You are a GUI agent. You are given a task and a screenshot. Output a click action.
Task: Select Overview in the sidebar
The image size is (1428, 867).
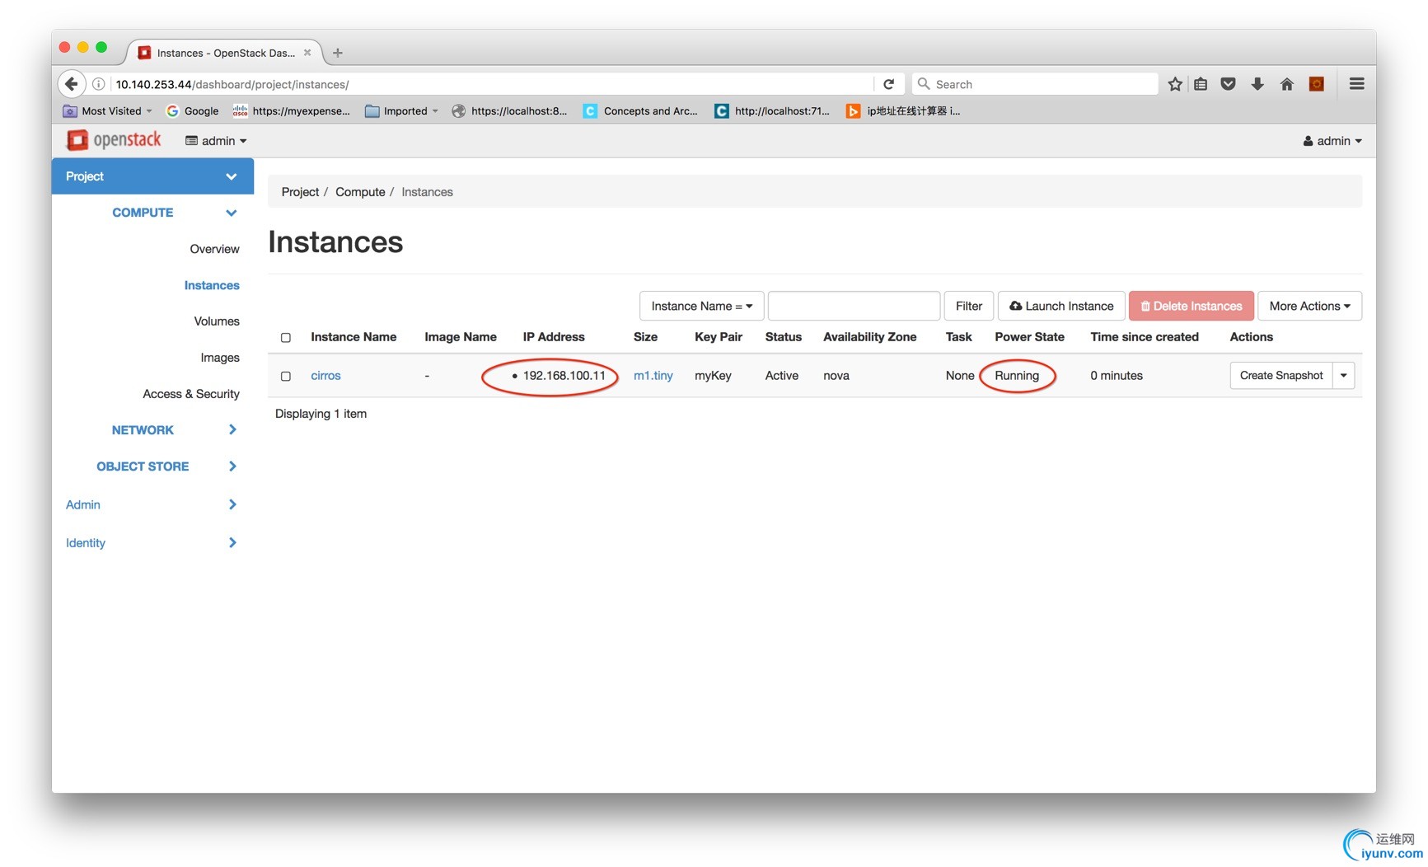[x=214, y=249]
